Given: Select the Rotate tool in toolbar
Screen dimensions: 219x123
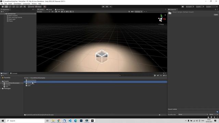Looking at the screenshot, I should pyautogui.click(x=10, y=7).
